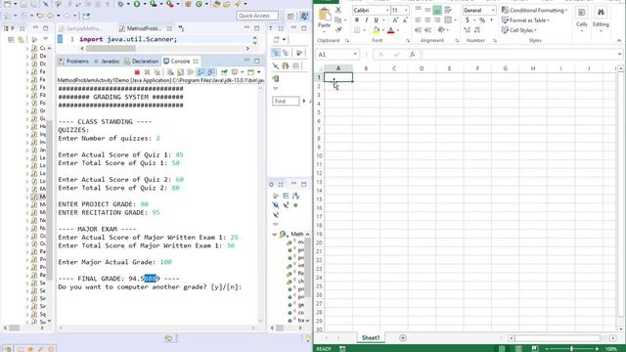Switch to the SampleMetho editor tab
The width and height of the screenshot is (626, 352).
tap(80, 28)
